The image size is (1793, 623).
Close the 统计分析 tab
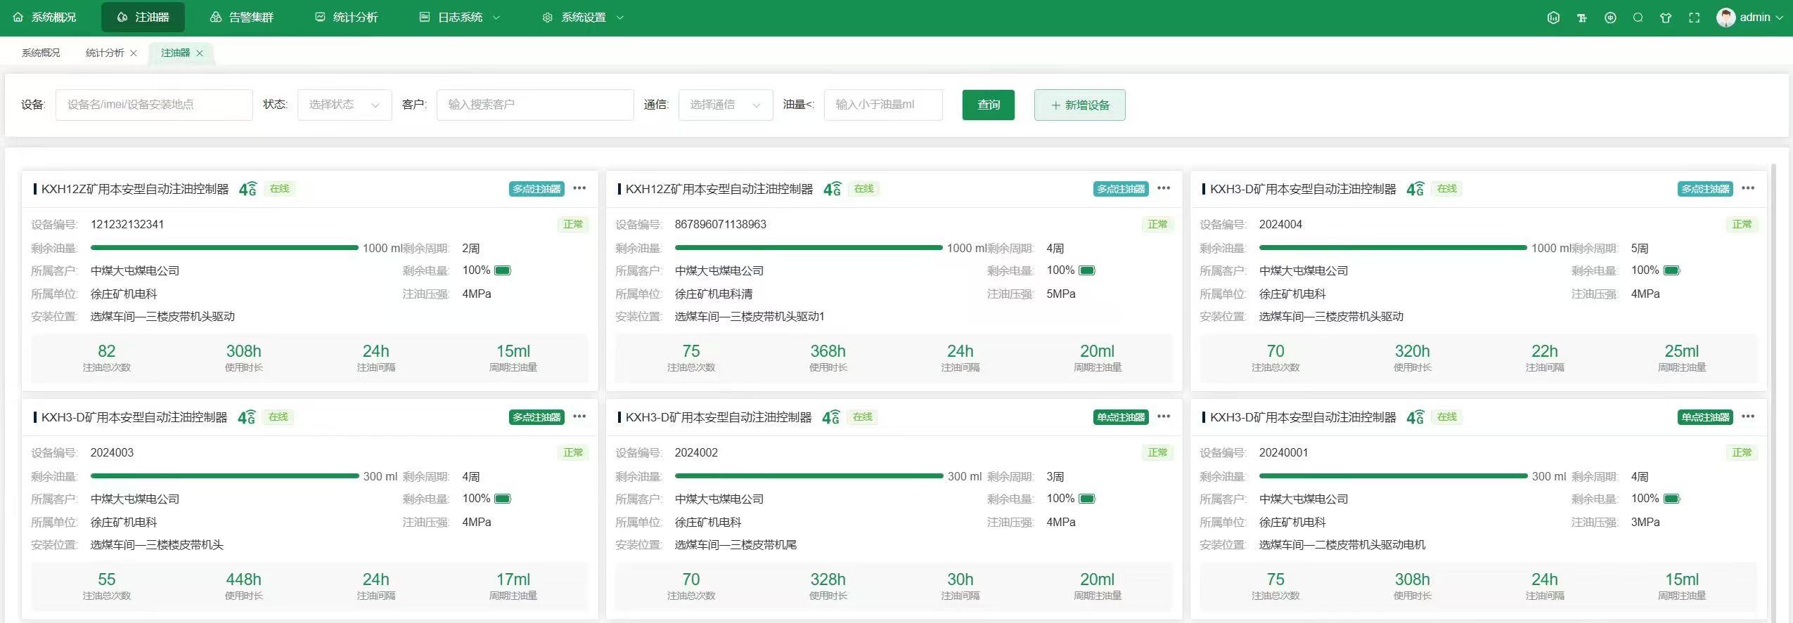pos(134,53)
